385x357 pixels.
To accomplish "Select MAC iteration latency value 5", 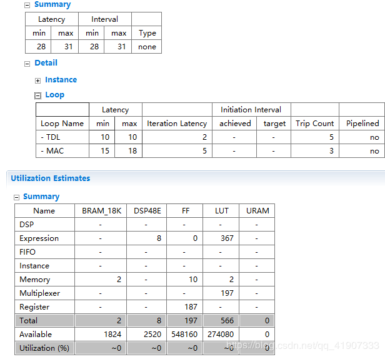I will tap(177, 151).
